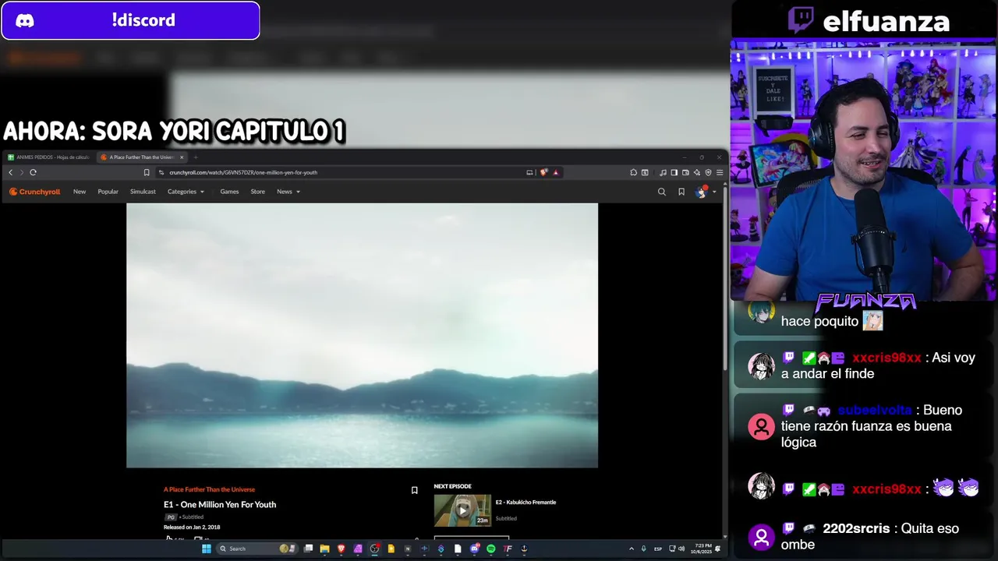Click the Windows taskbar Search box

tap(254, 549)
